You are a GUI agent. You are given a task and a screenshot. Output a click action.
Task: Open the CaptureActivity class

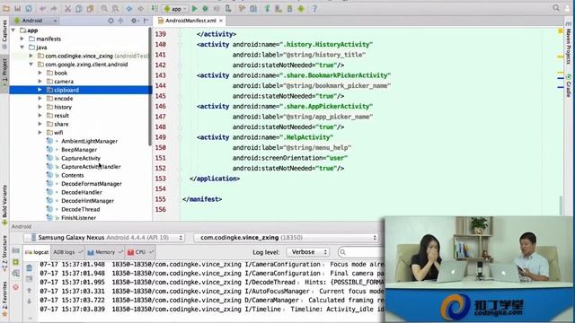point(81,158)
